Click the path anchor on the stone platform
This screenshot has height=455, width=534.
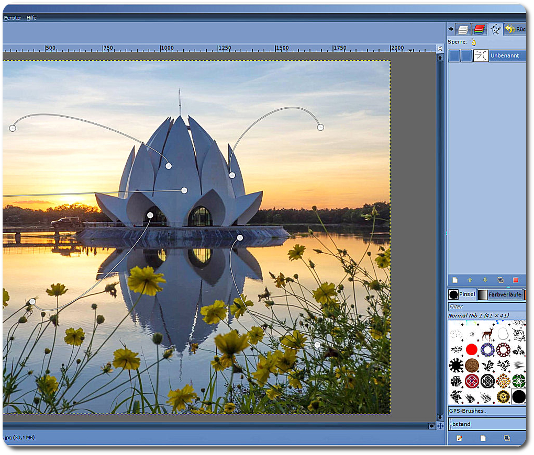[x=240, y=237]
